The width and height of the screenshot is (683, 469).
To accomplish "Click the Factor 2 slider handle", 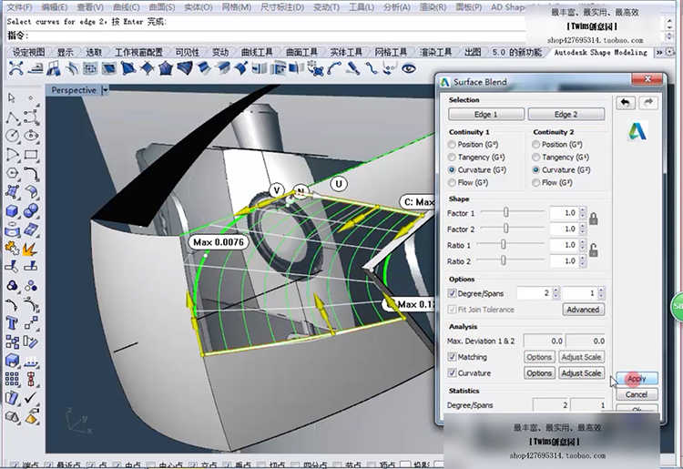I will tap(506, 229).
